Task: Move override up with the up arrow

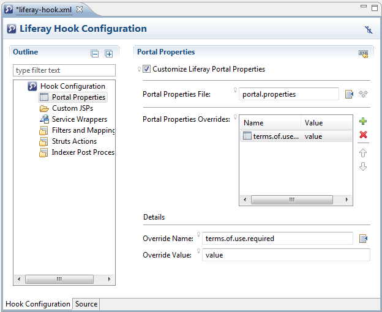Action: click(x=363, y=153)
